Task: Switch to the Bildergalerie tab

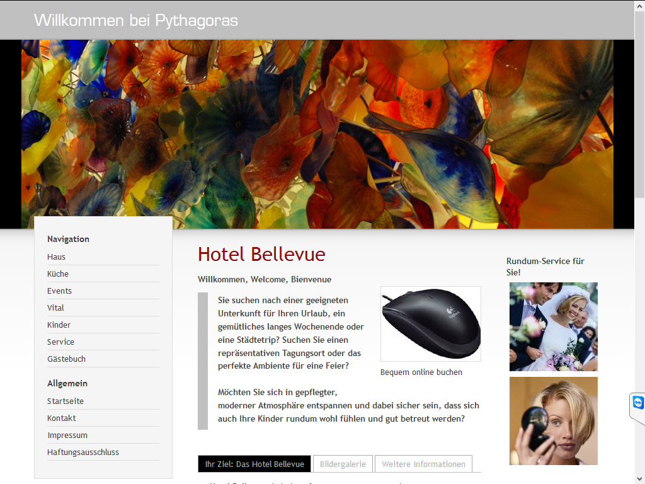Action: 343,464
